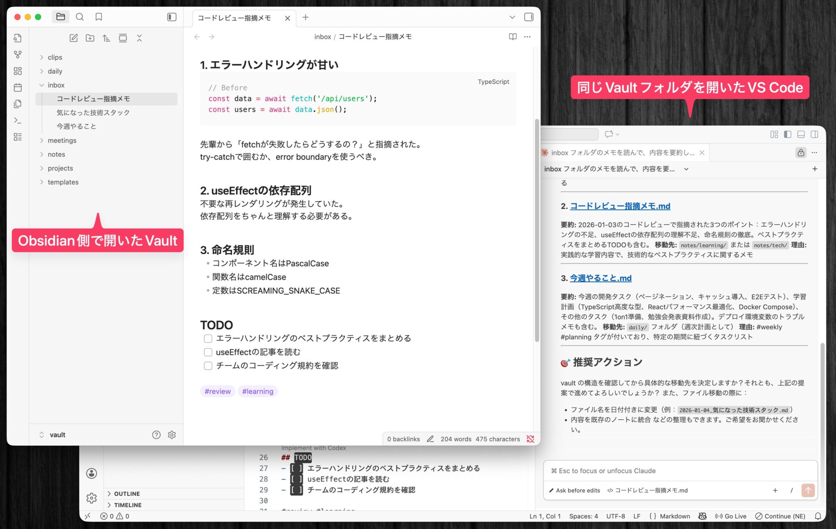The width and height of the screenshot is (836, 529).
Task: Select '気になった技術スタック' note in the file tree
Action: (93, 112)
